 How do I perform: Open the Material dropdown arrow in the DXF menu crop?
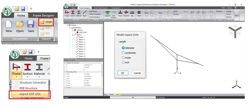39,77
